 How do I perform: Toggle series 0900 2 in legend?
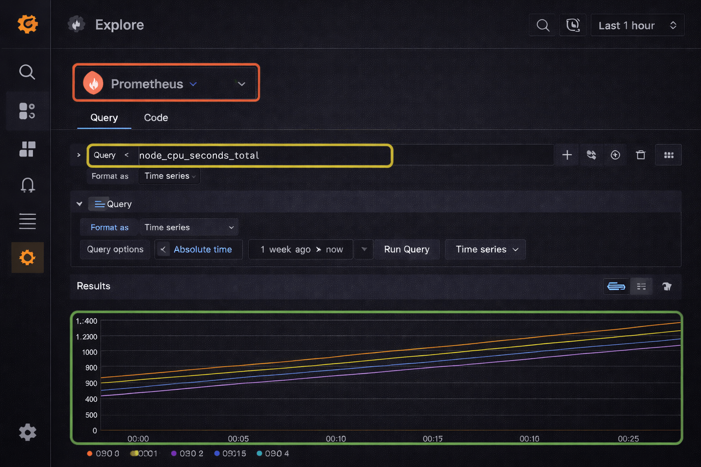click(x=187, y=453)
